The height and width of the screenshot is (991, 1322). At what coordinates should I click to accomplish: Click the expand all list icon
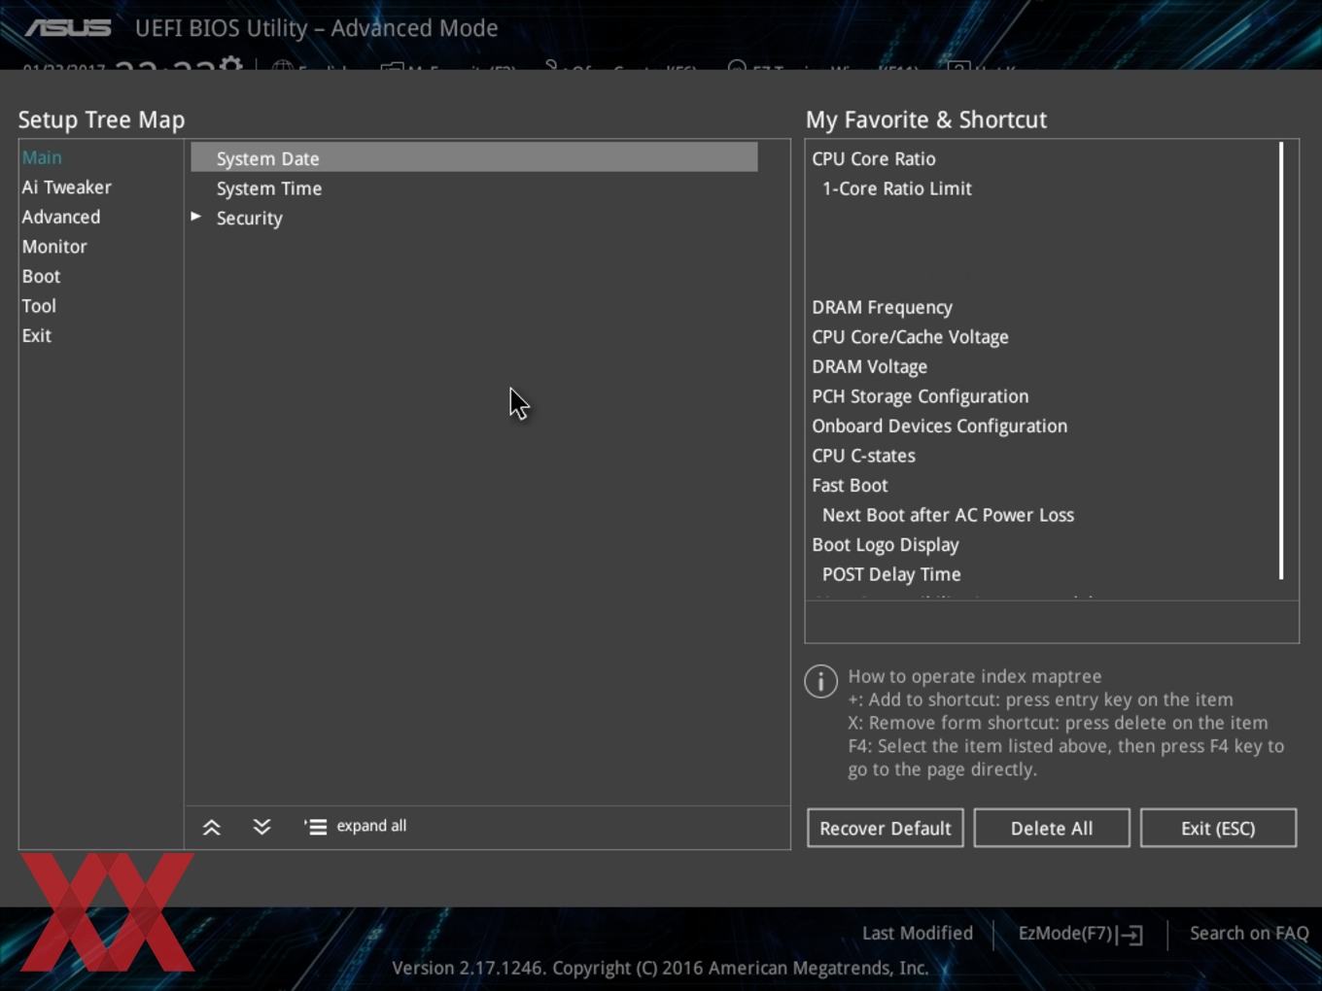click(315, 827)
